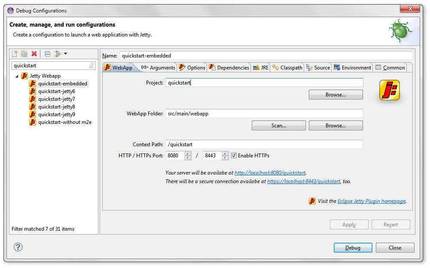This screenshot has height=268, width=430.
Task: Increase the HTTP port 8080 spinner
Action: click(188, 154)
